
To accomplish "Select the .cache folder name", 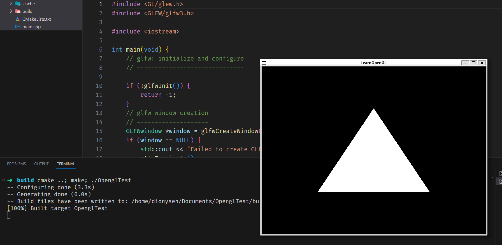I will coord(29,4).
